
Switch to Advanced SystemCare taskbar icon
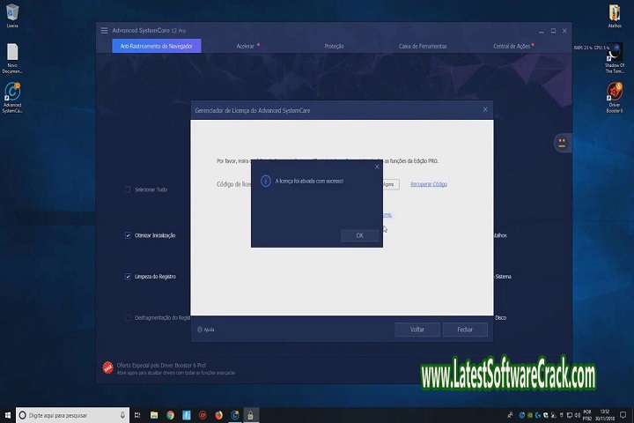(x=235, y=415)
